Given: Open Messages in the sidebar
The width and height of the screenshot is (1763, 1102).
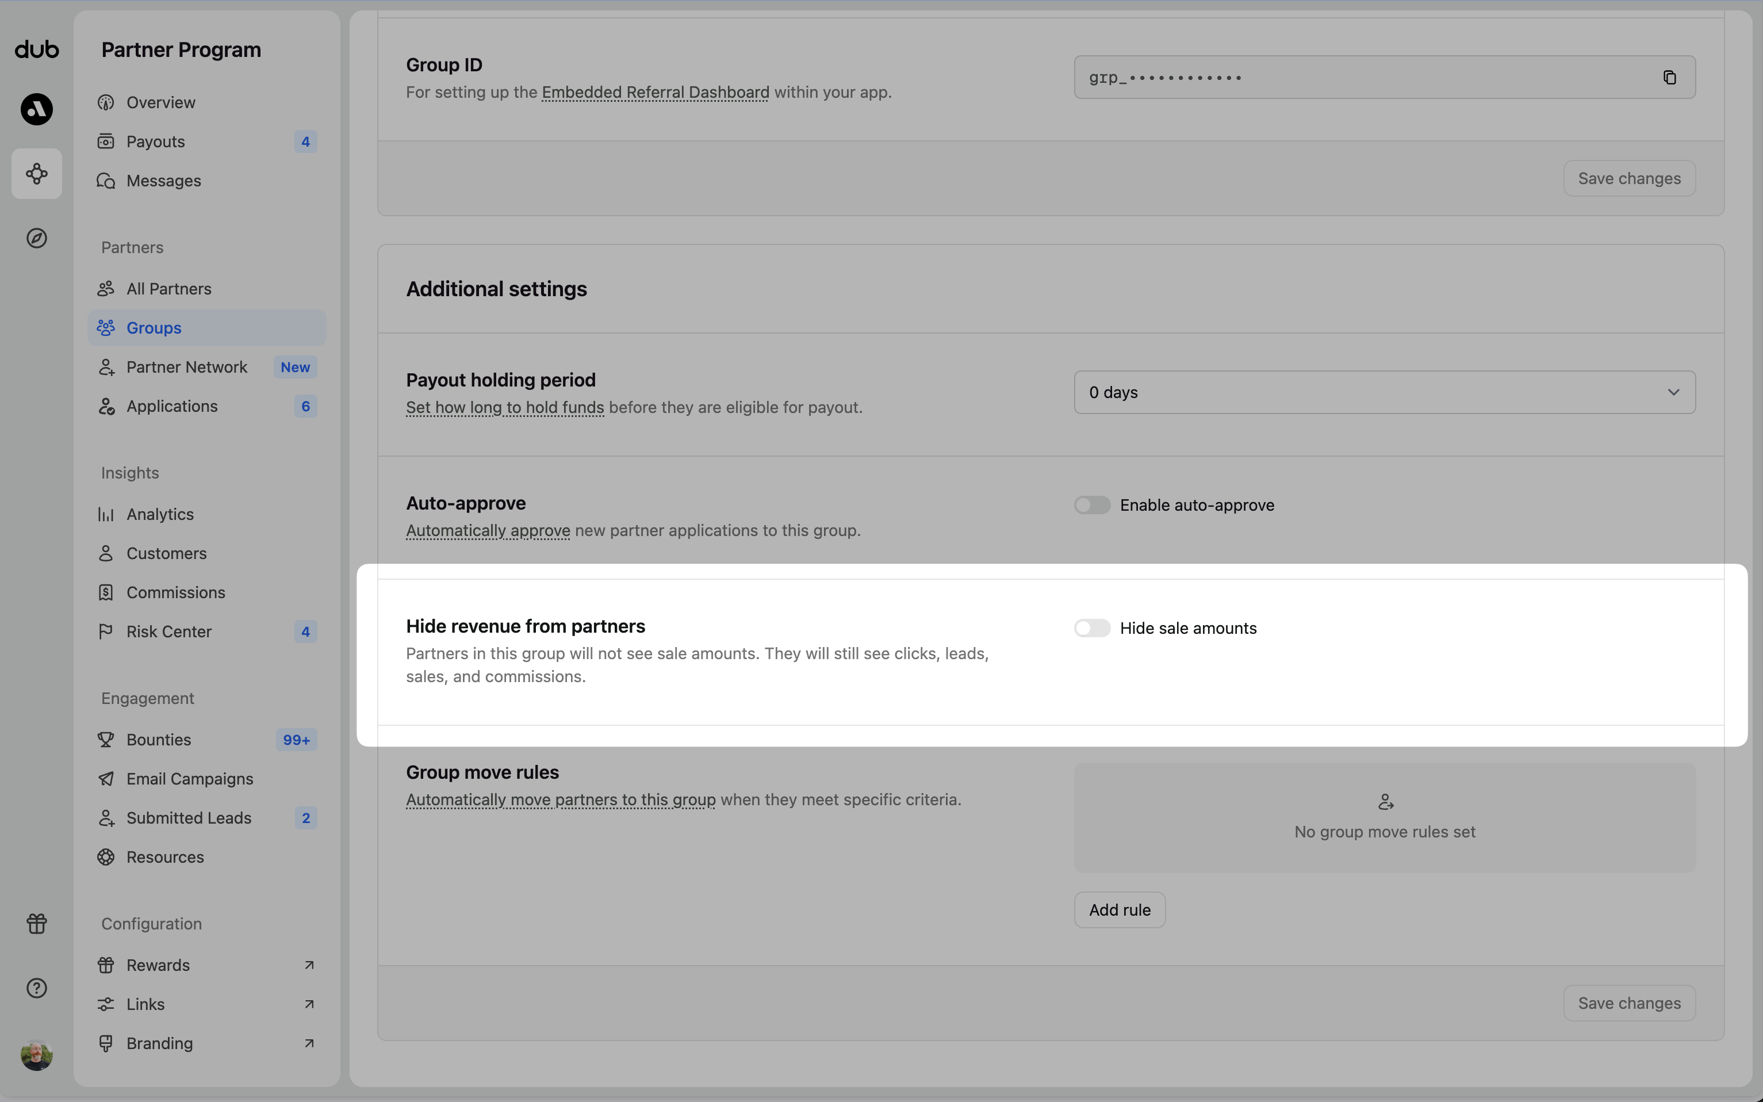Looking at the screenshot, I should (207, 181).
